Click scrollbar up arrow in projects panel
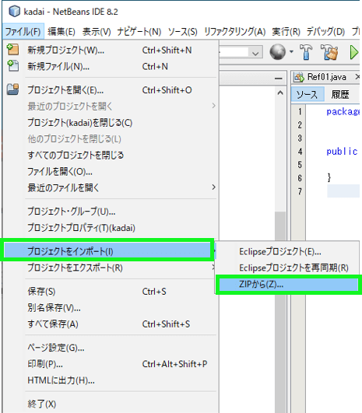362x413 pixels. point(280,93)
